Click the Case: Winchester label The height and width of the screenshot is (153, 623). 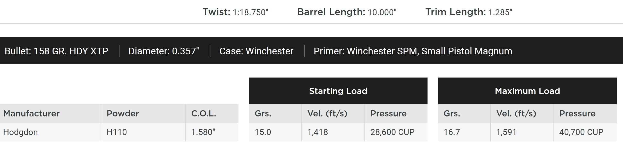[256, 51]
